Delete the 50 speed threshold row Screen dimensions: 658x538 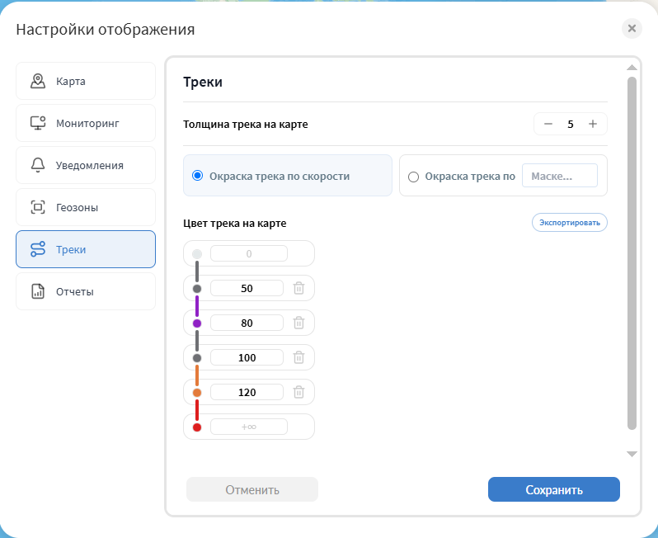click(x=298, y=288)
